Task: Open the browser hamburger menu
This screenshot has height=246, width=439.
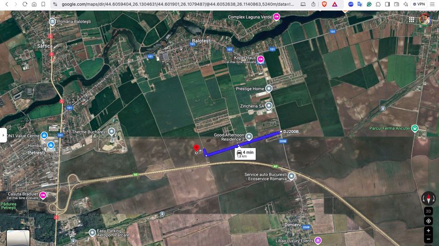Action: [x=432, y=4]
